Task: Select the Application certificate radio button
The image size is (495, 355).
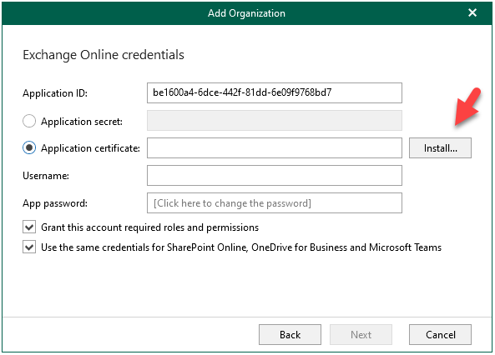Action: (x=29, y=147)
